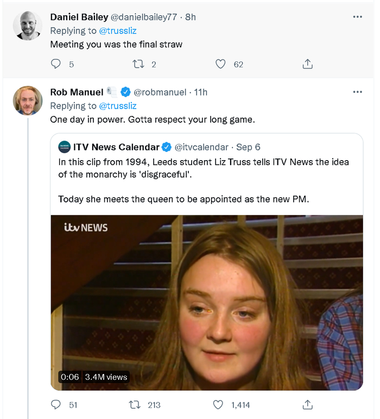The height and width of the screenshot is (419, 380).
Task: Share Daniel Bailey's tweet
Action: click(x=307, y=64)
